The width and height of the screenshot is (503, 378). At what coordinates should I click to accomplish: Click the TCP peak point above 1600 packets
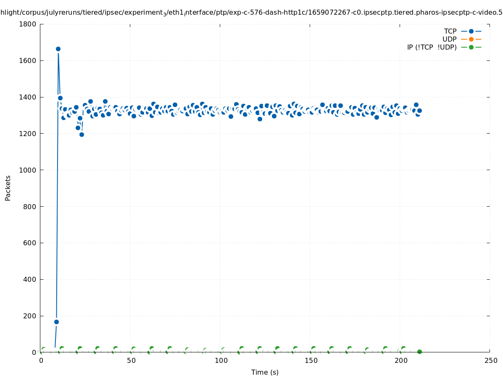click(x=58, y=49)
